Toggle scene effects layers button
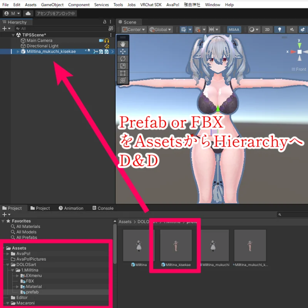 [303, 30]
